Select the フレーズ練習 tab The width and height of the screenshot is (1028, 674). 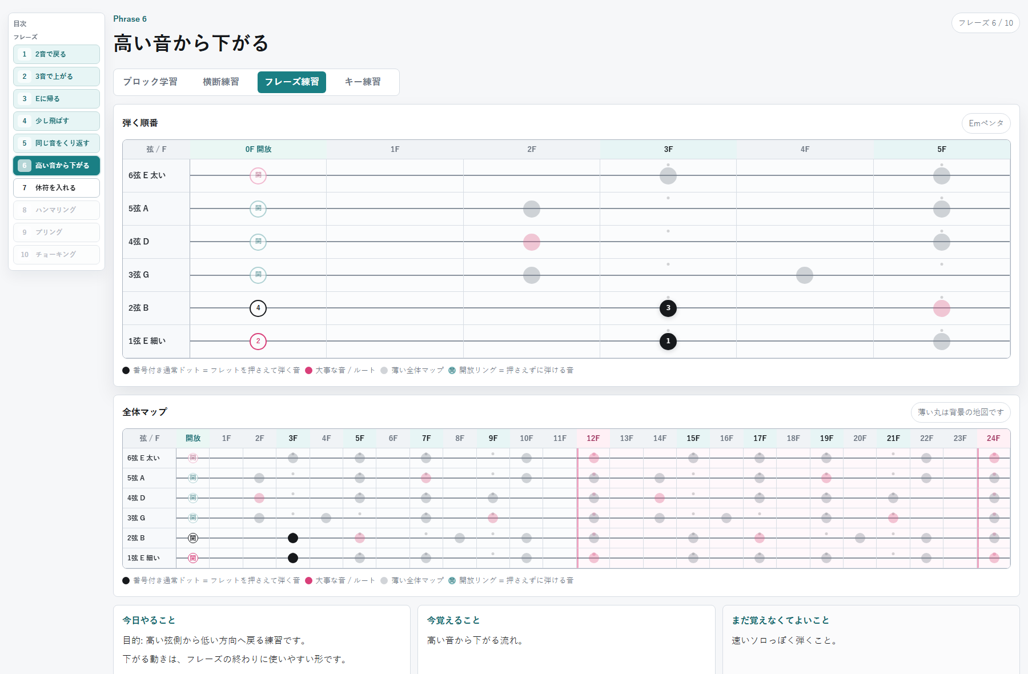pyautogui.click(x=292, y=82)
